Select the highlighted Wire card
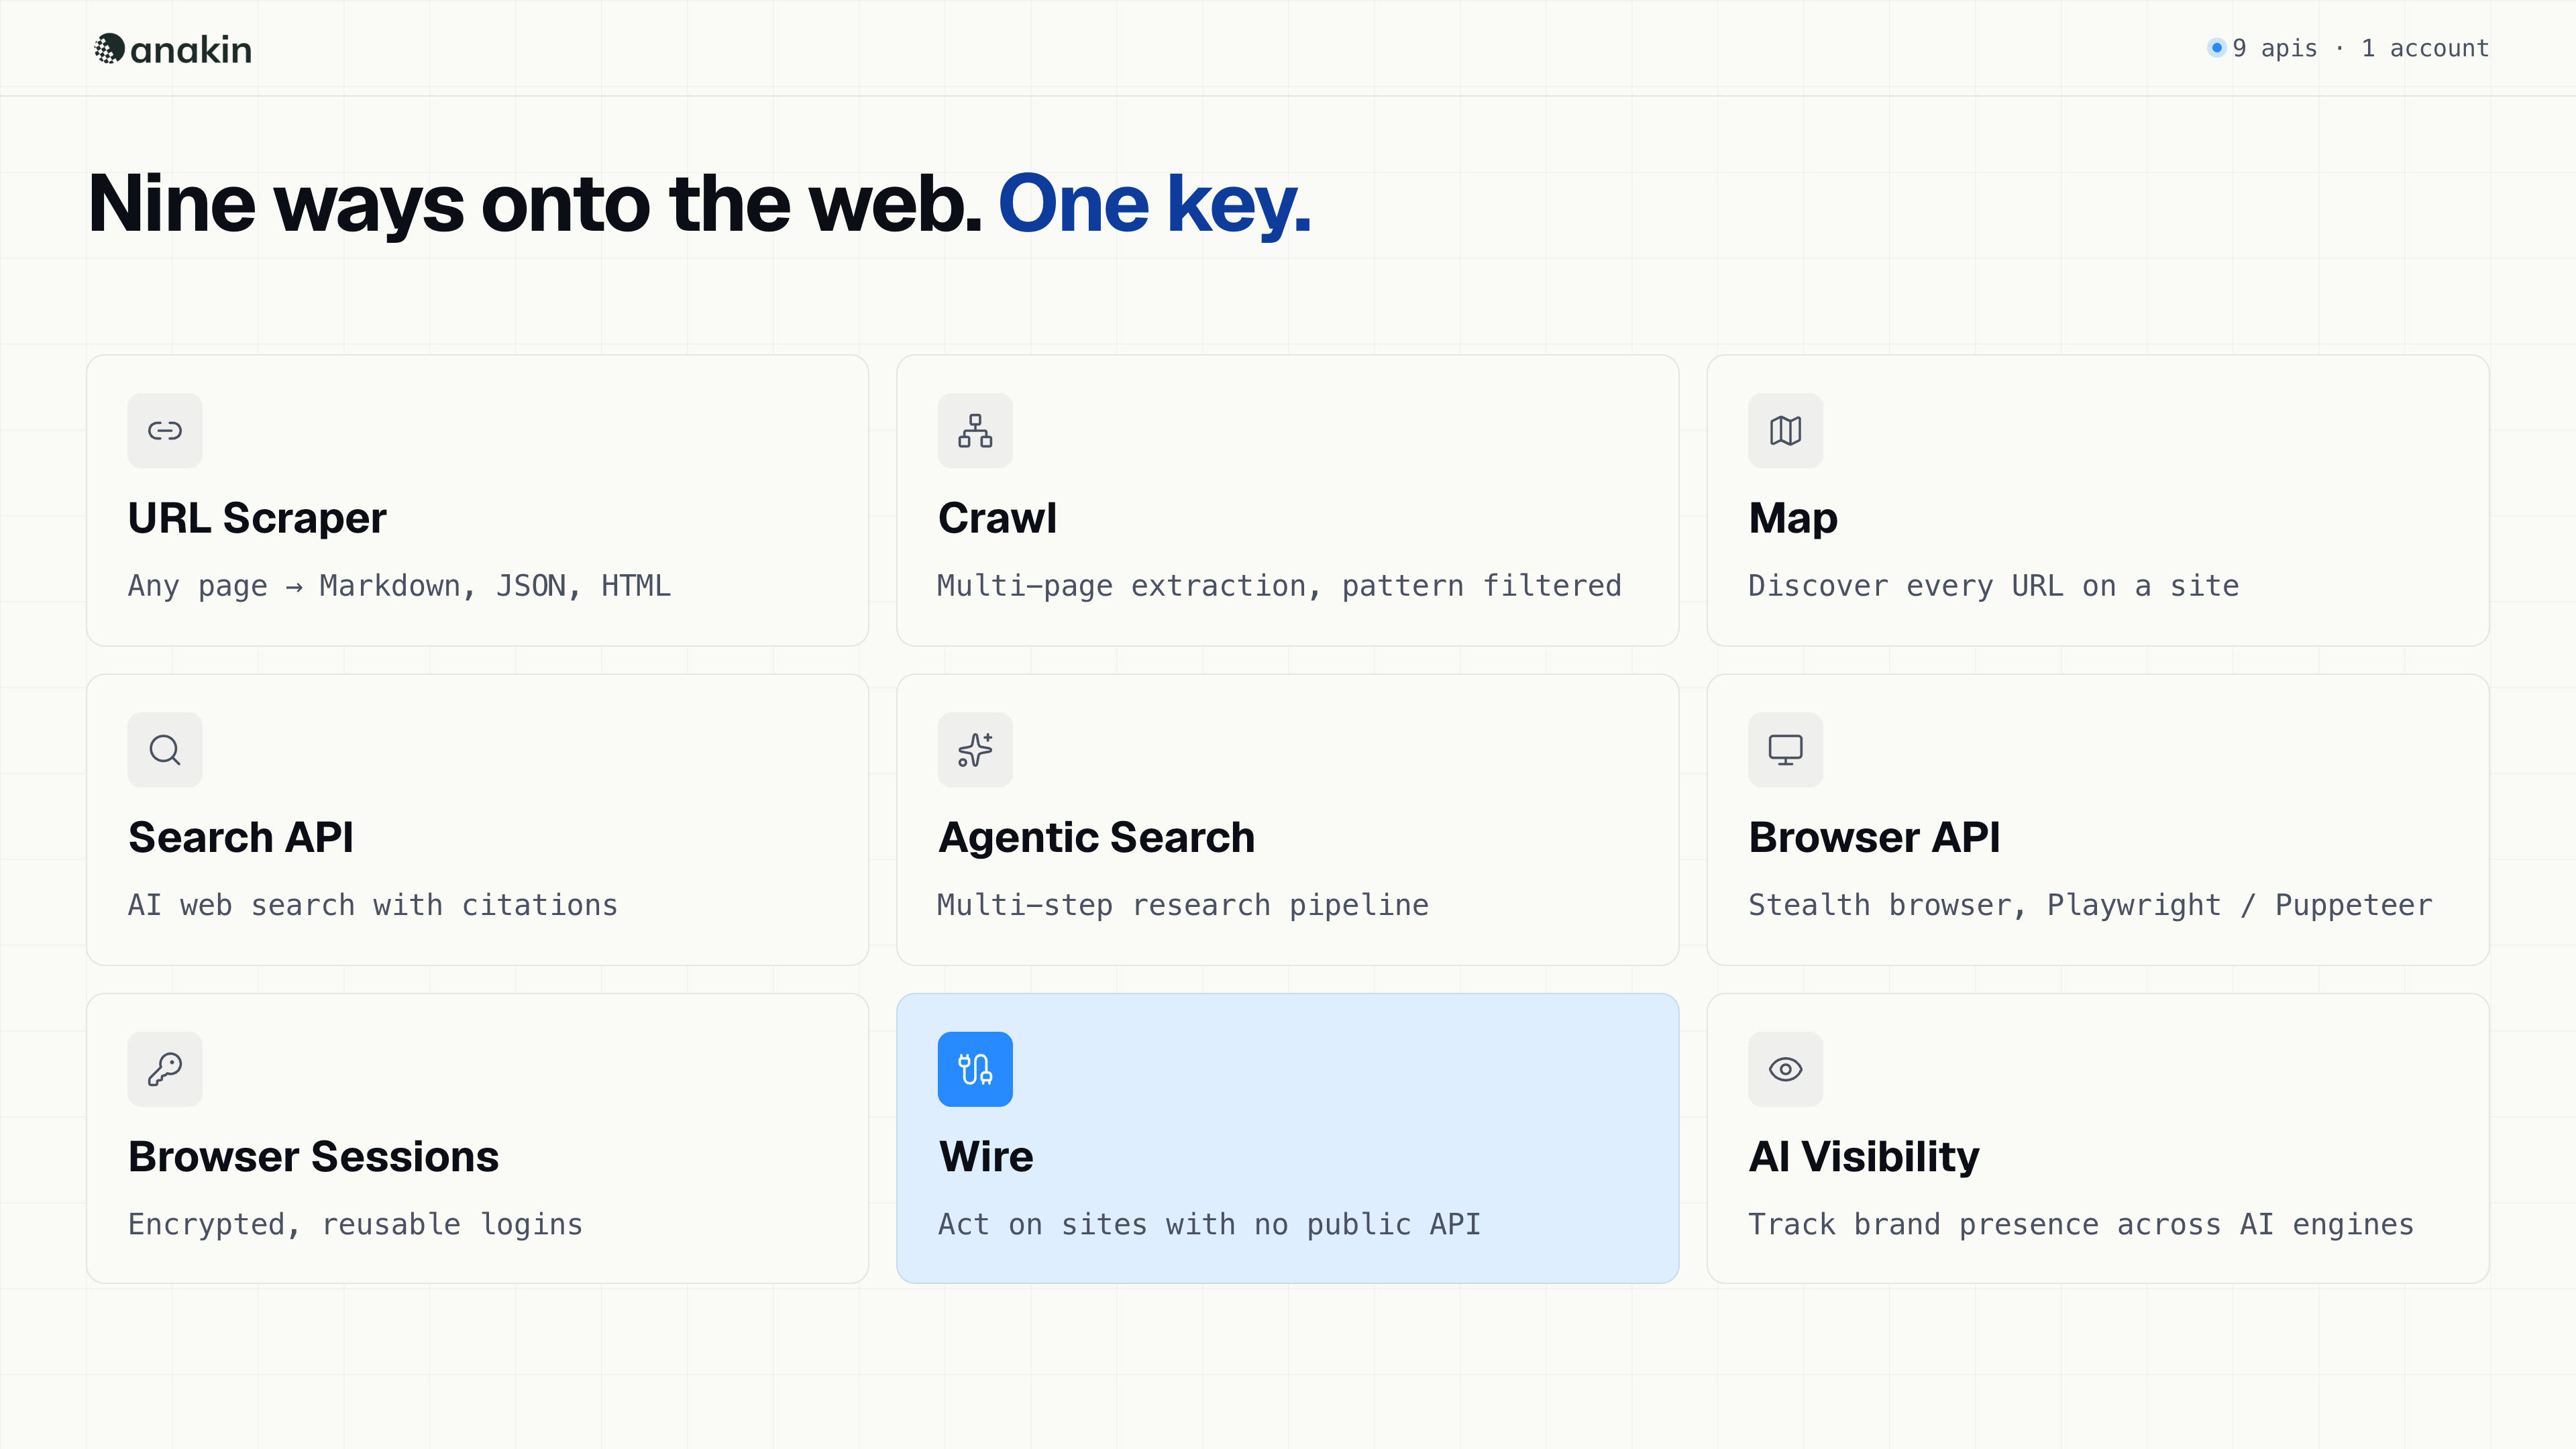2576x1449 pixels. point(1287,1138)
